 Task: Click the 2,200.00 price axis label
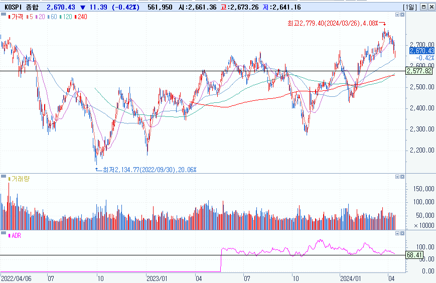[422, 151]
